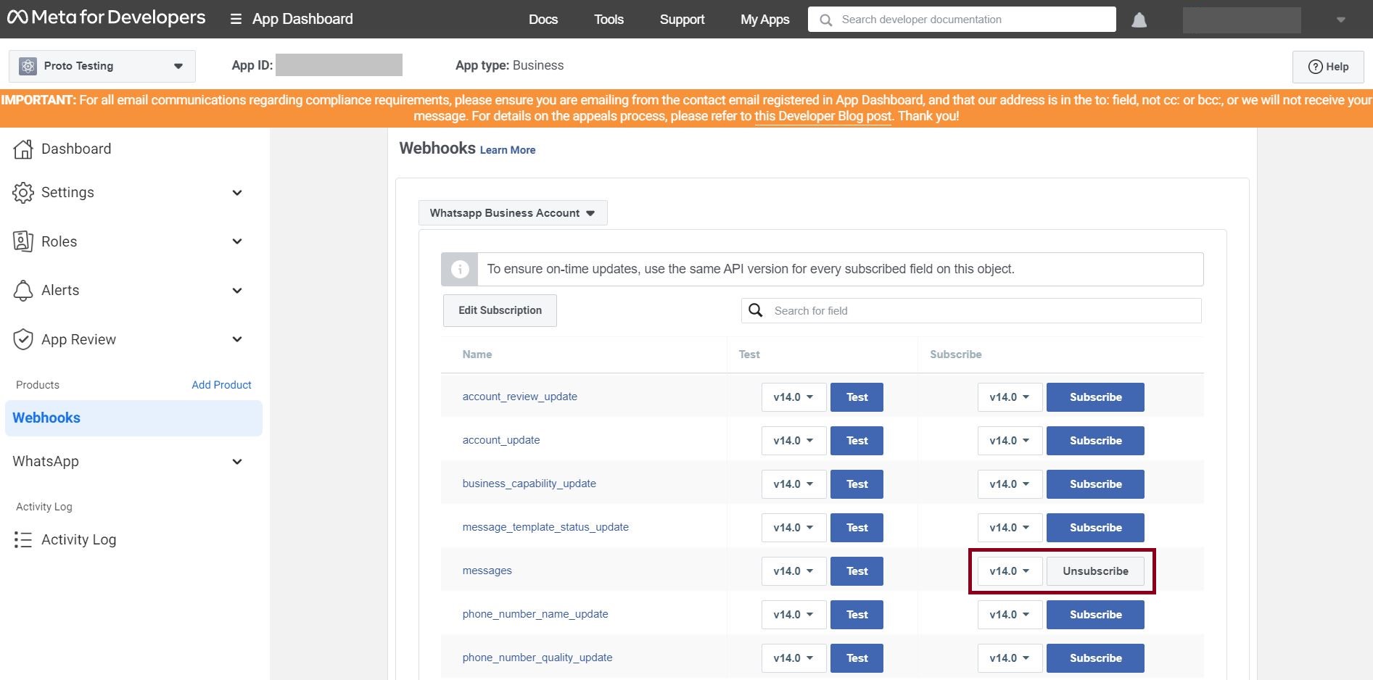Test the message_template_status_update field

tap(857, 528)
